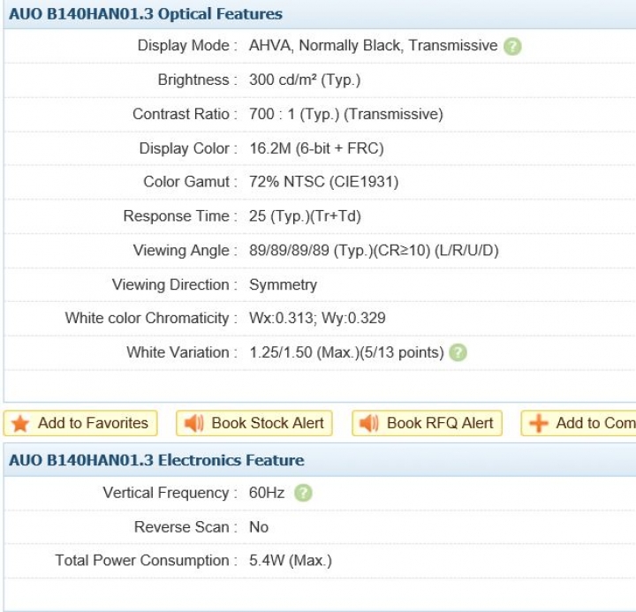The height and width of the screenshot is (612, 636).
Task: Click the '60Hz' vertical frequency value
Action: click(x=267, y=493)
